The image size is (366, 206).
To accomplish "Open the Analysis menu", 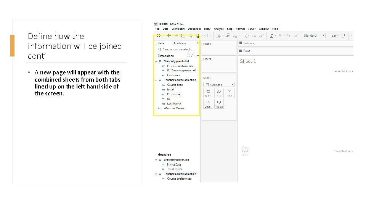I will point(219,29).
